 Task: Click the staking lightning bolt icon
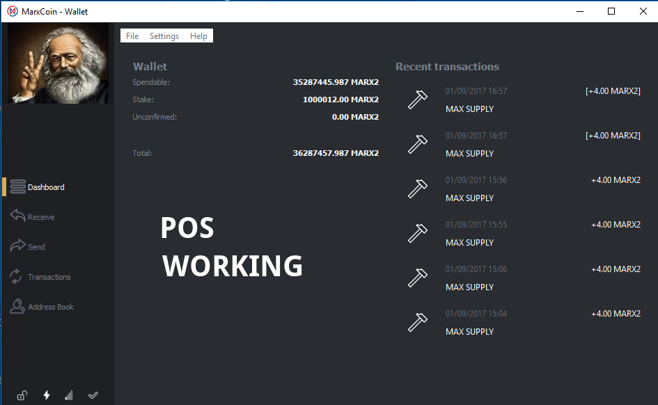click(x=47, y=395)
